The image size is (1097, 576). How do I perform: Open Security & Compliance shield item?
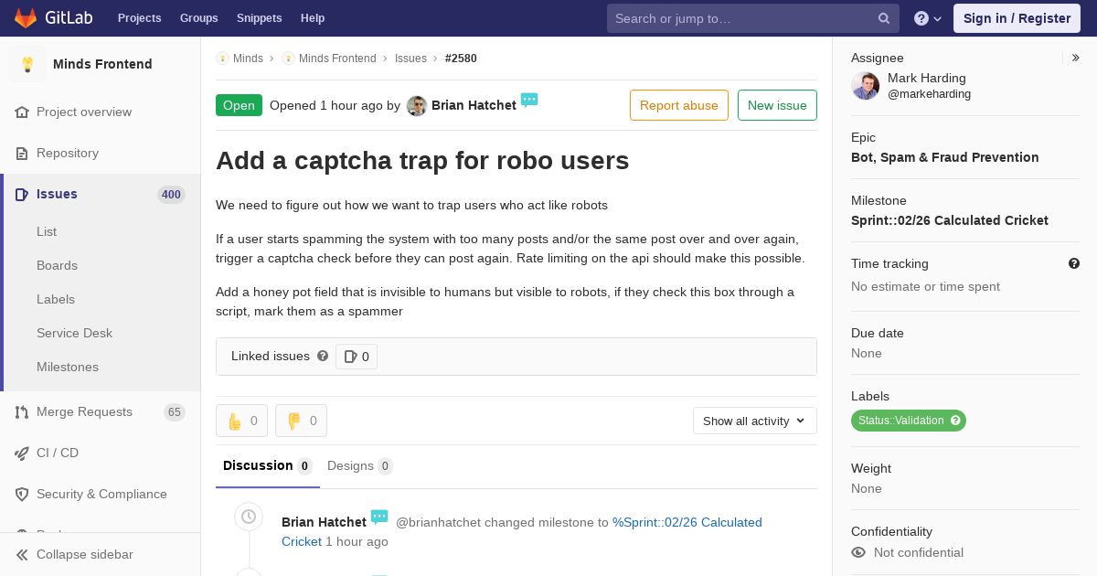tap(101, 494)
